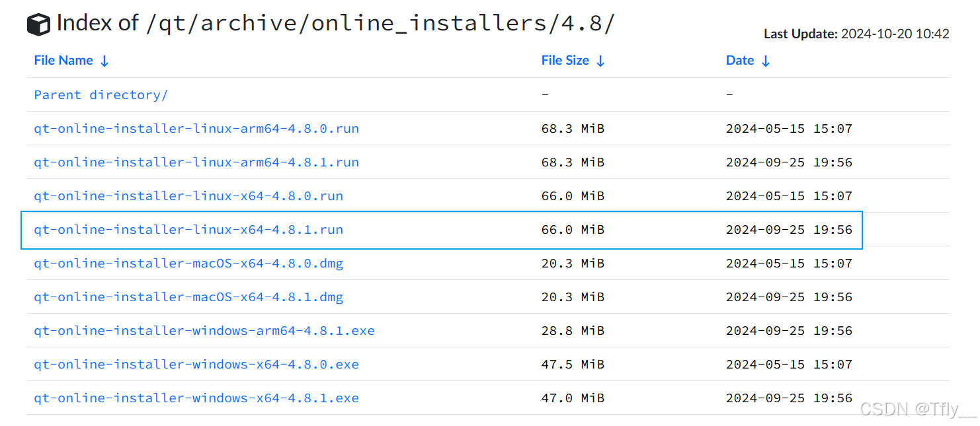This screenshot has height=426, width=980.
Task: Download qt-online-installer-linux-x64-4.8.0.run
Action: click(188, 196)
